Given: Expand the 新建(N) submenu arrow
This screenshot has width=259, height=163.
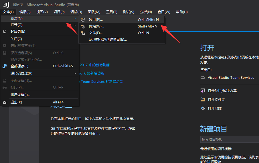Looking at the screenshot, I should (x=75, y=19).
